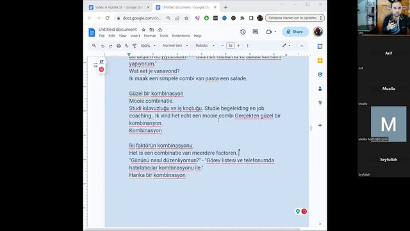Run spelling and grammar check
Screen dimensions: 410x231
pyautogui.click(x=127, y=46)
